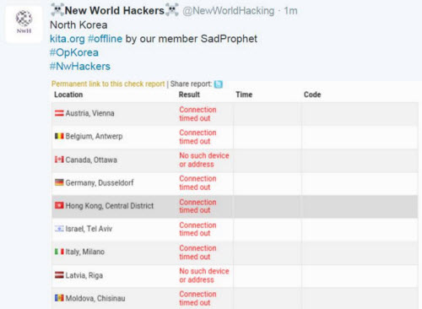Open the kita.org link
The height and width of the screenshot is (309, 422).
point(68,39)
